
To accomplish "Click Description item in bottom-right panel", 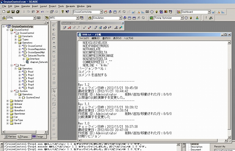I will pos(196,147).
